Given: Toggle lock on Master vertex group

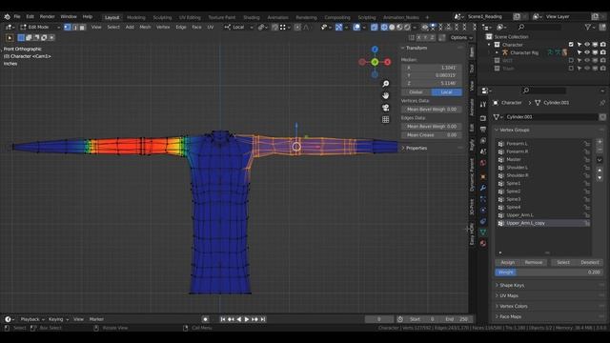Looking at the screenshot, I should 586,159.
